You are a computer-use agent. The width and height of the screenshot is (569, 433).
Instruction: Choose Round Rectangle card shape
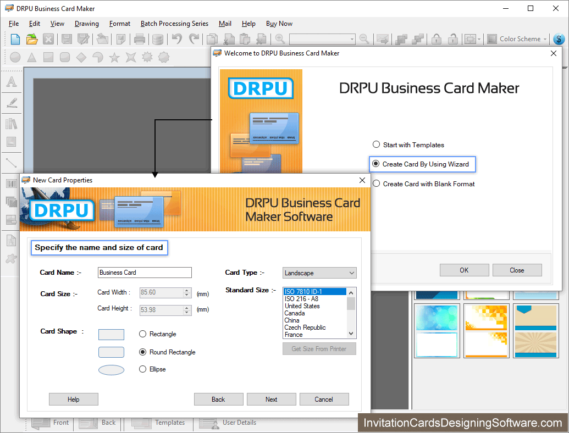167,352
